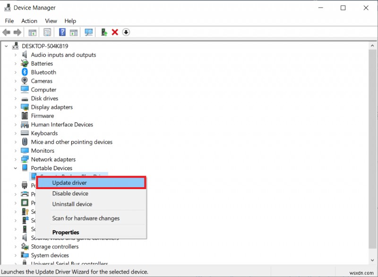This screenshot has height=277, width=378.
Task: Click the blue Help question mark icon
Action: [62, 32]
